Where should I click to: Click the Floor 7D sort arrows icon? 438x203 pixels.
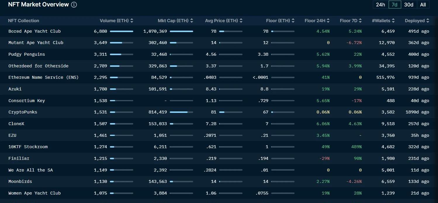click(360, 21)
